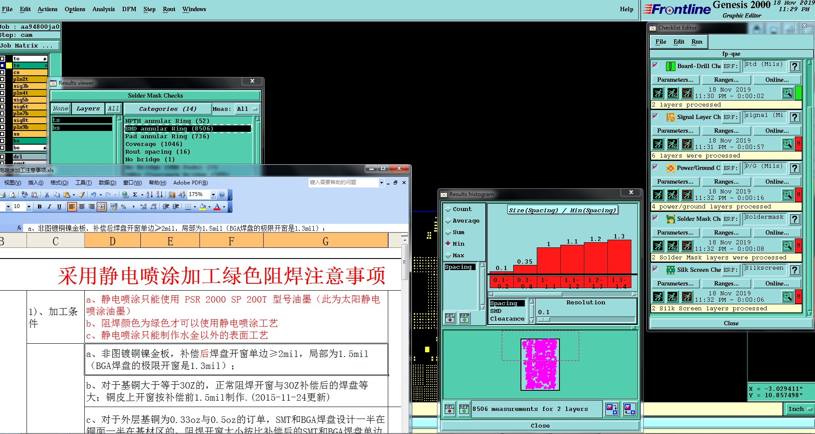Toggle Board-Drill Checks checkbox
This screenshot has width=815, height=434.
[x=655, y=65]
